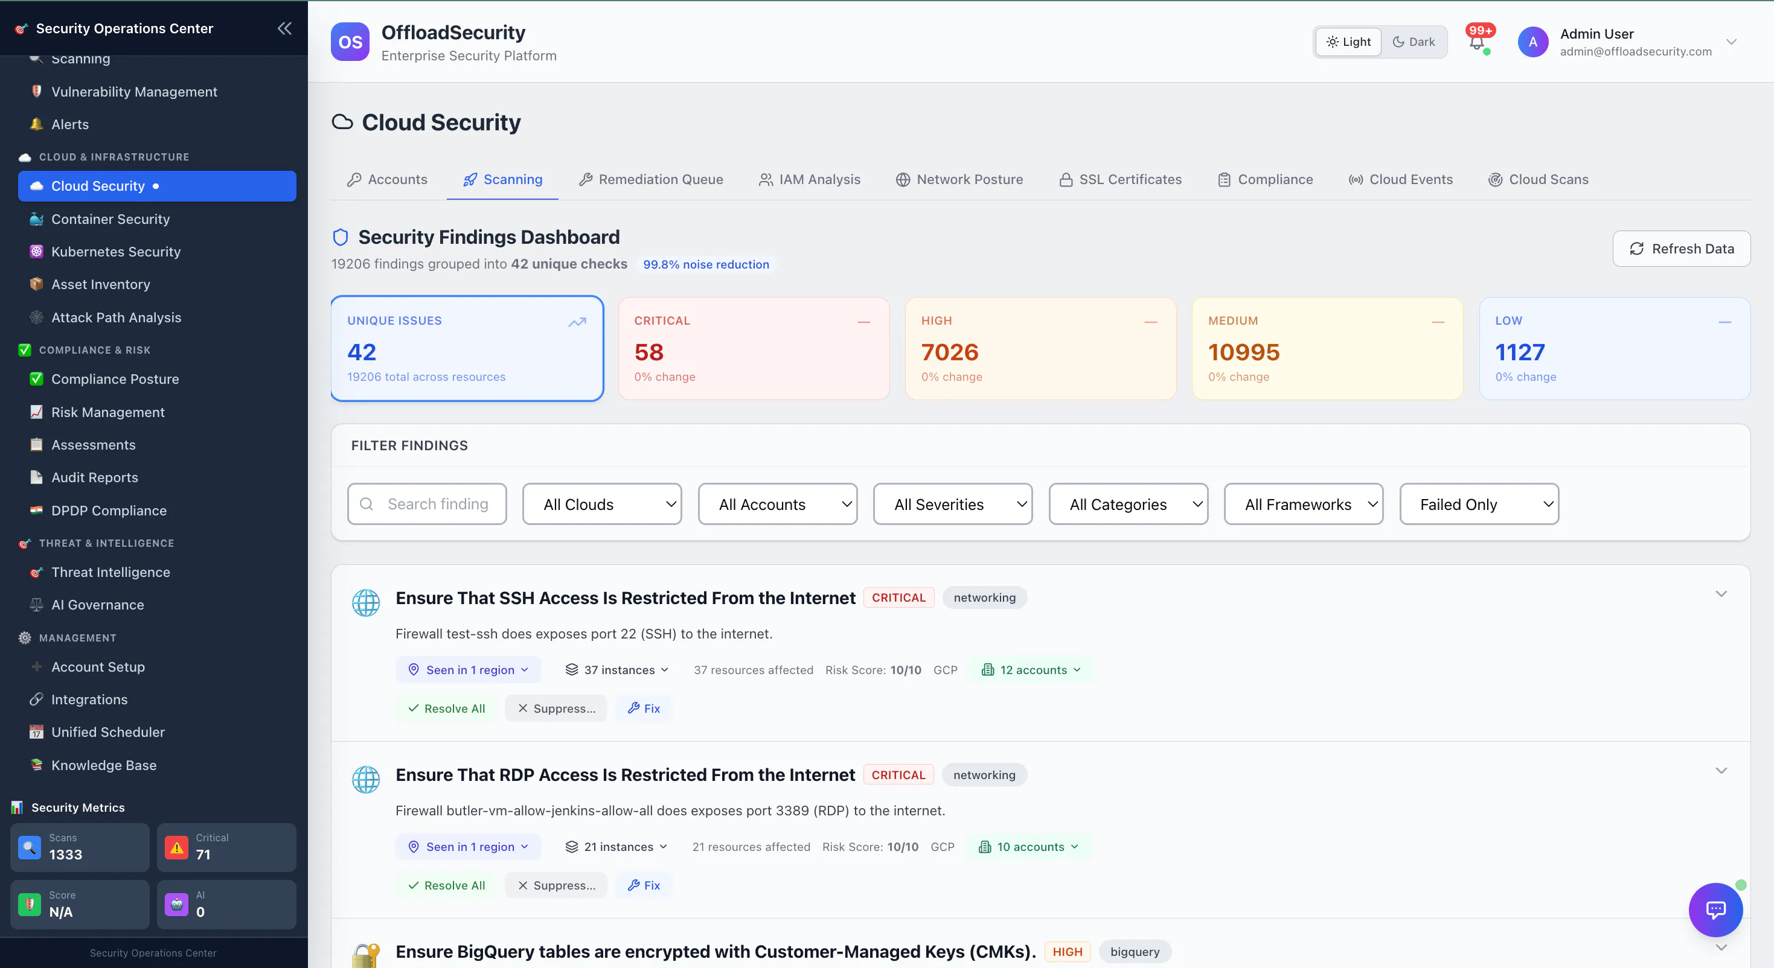The image size is (1774, 968).
Task: Open Assessments in sidebar
Action: pos(157,445)
